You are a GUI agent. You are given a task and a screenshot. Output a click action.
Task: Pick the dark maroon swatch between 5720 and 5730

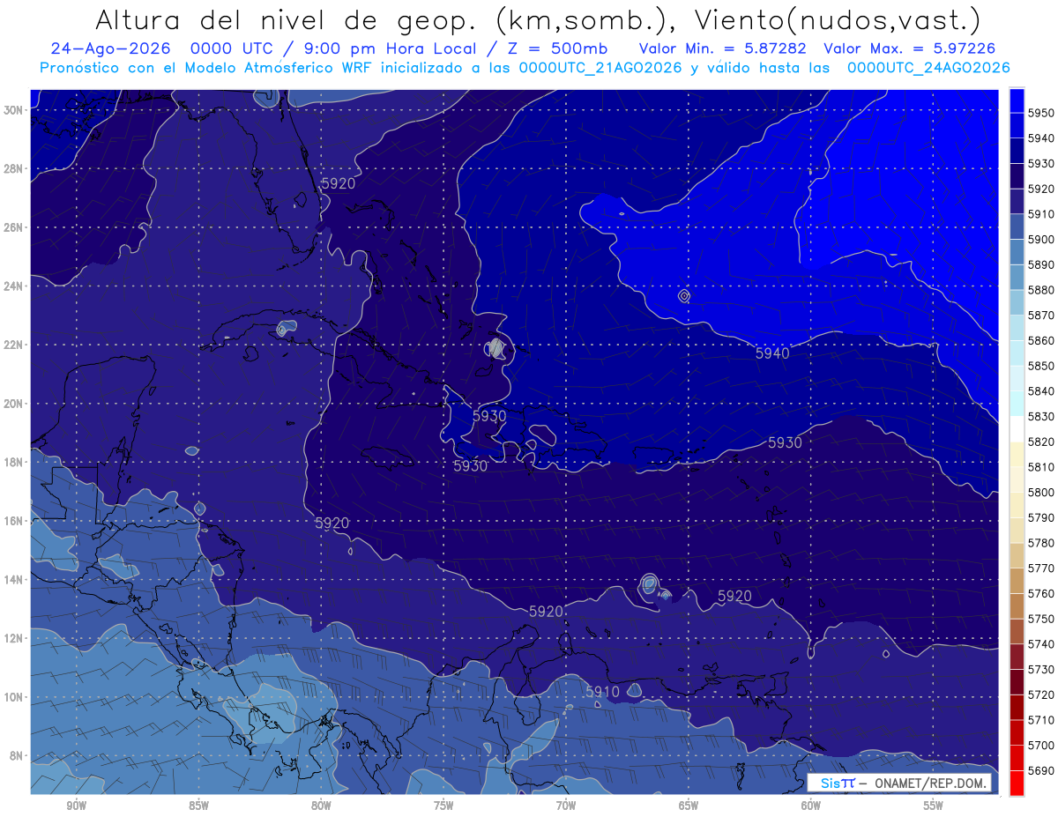[x=1017, y=681]
